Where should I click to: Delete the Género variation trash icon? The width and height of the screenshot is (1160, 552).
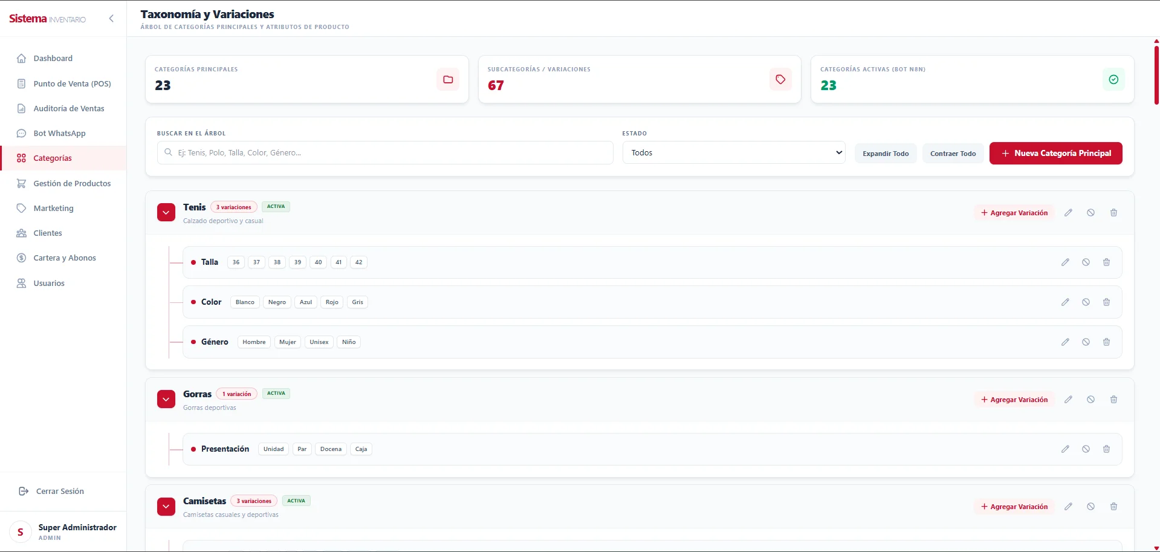(x=1106, y=342)
